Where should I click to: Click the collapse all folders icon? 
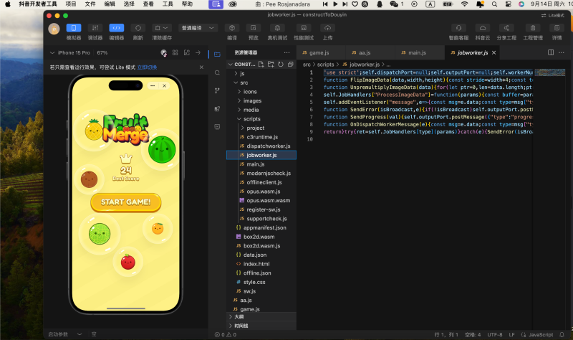tap(291, 64)
